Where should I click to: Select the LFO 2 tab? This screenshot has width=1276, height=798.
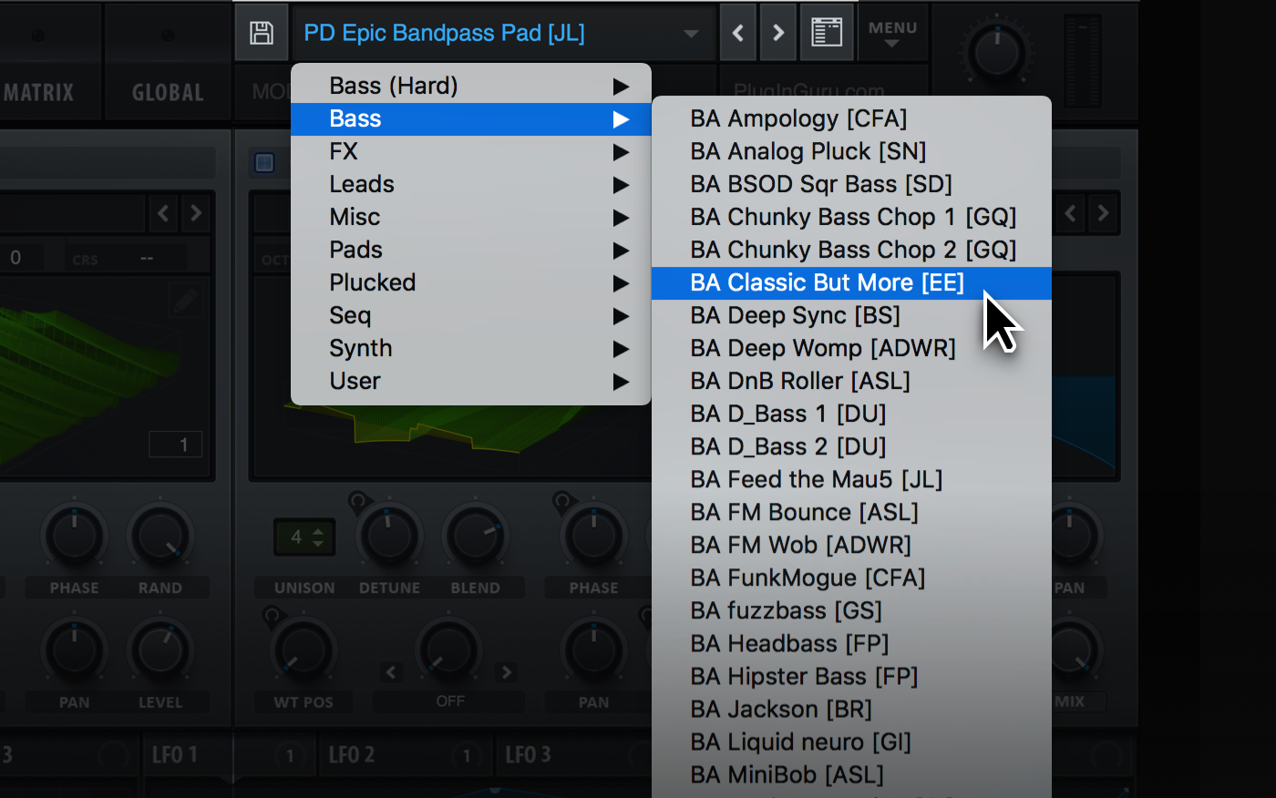coord(352,755)
